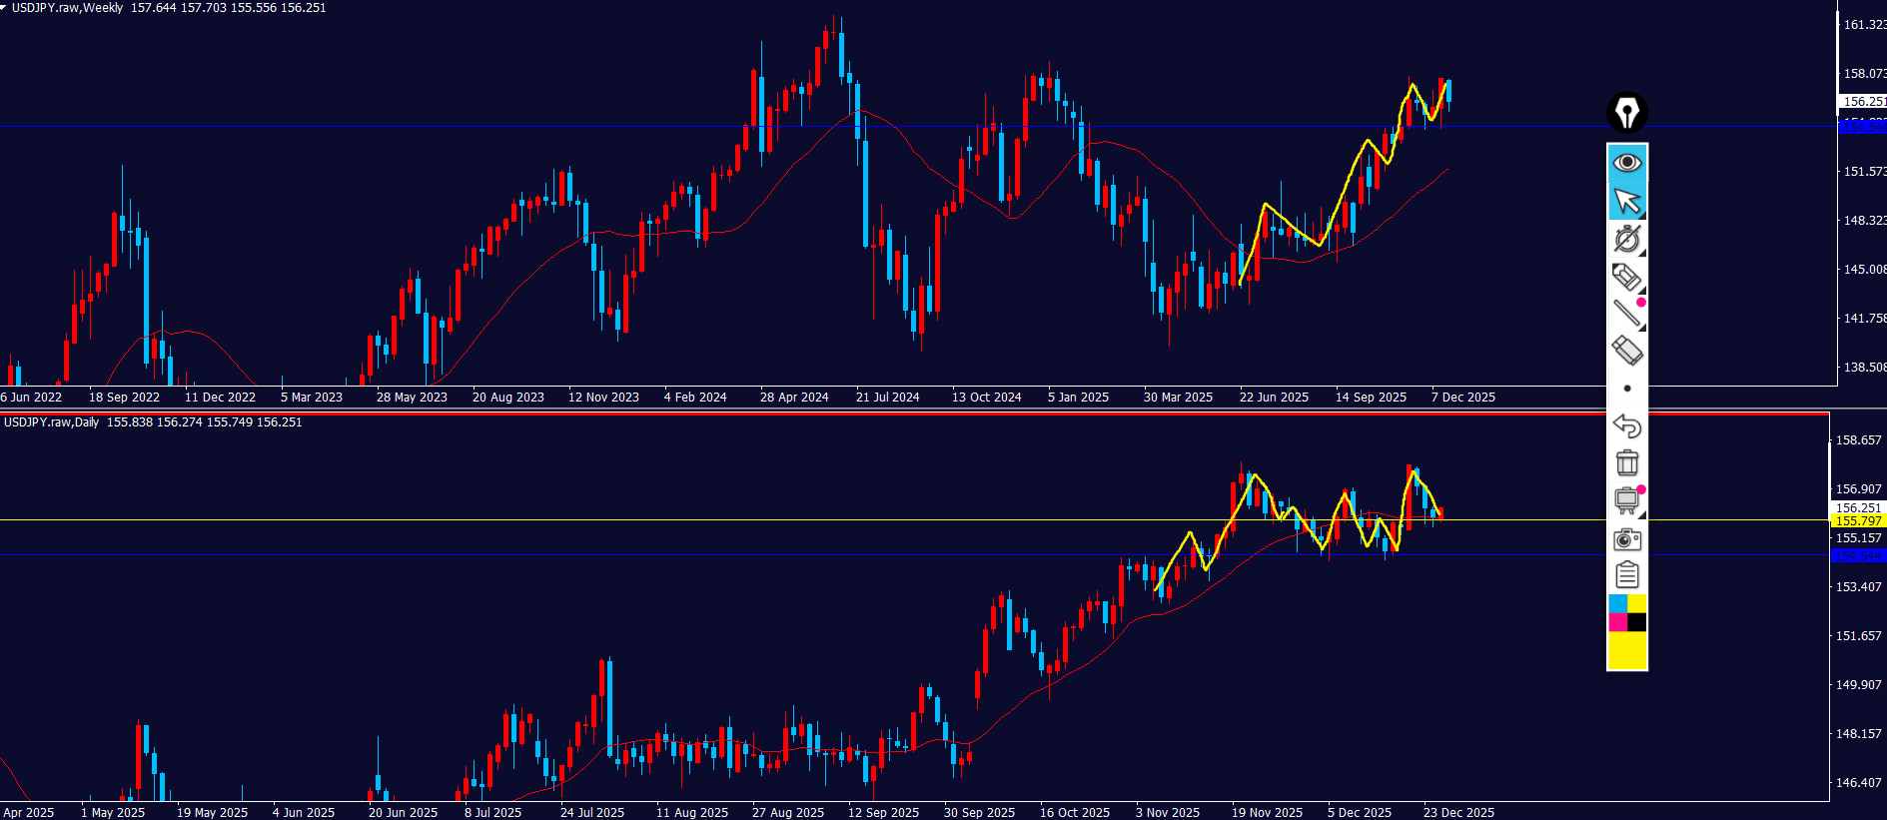Pick the cyan color swatch
Viewport: 1887px width, 820px height.
click(1617, 604)
